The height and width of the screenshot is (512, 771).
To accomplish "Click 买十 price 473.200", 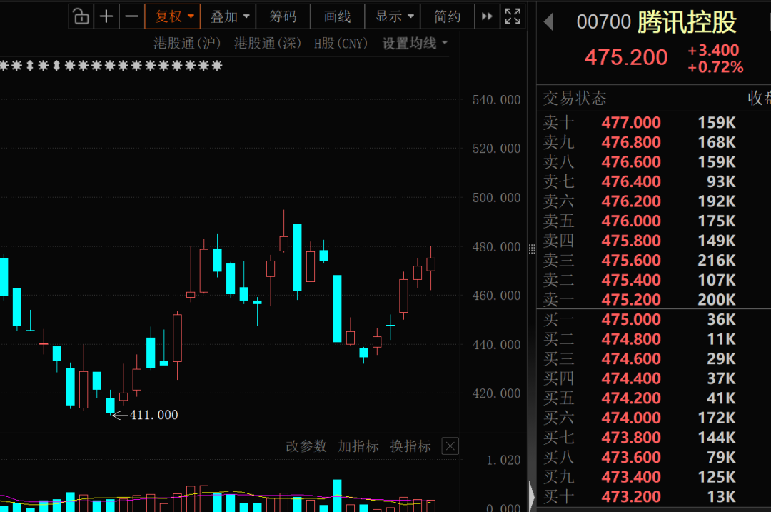I will (631, 496).
